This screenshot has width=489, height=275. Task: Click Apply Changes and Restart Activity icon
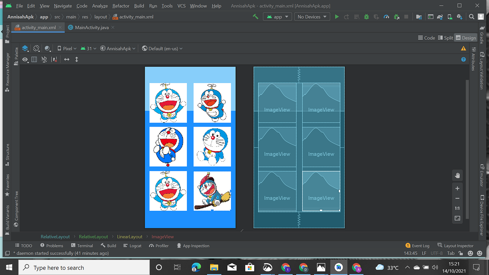pos(346,16)
